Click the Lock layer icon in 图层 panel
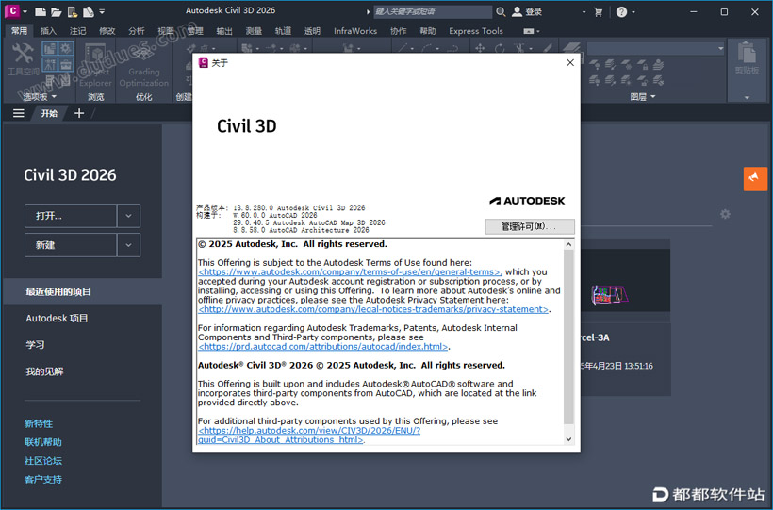Screen dimensions: 773x510 point(642,65)
